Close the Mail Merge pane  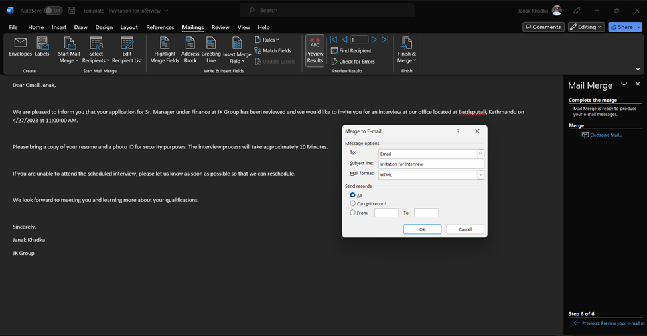638,84
